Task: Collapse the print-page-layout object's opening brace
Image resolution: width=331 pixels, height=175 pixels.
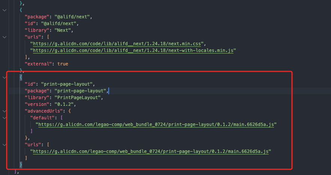Action: point(4,77)
